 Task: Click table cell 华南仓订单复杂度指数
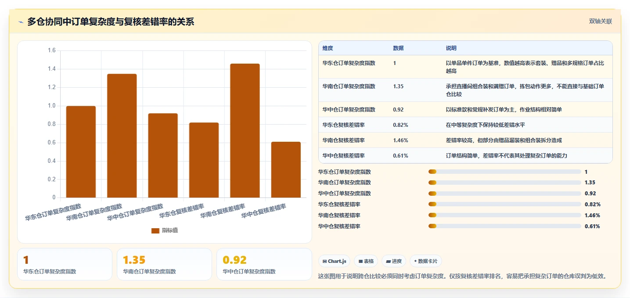click(x=349, y=86)
